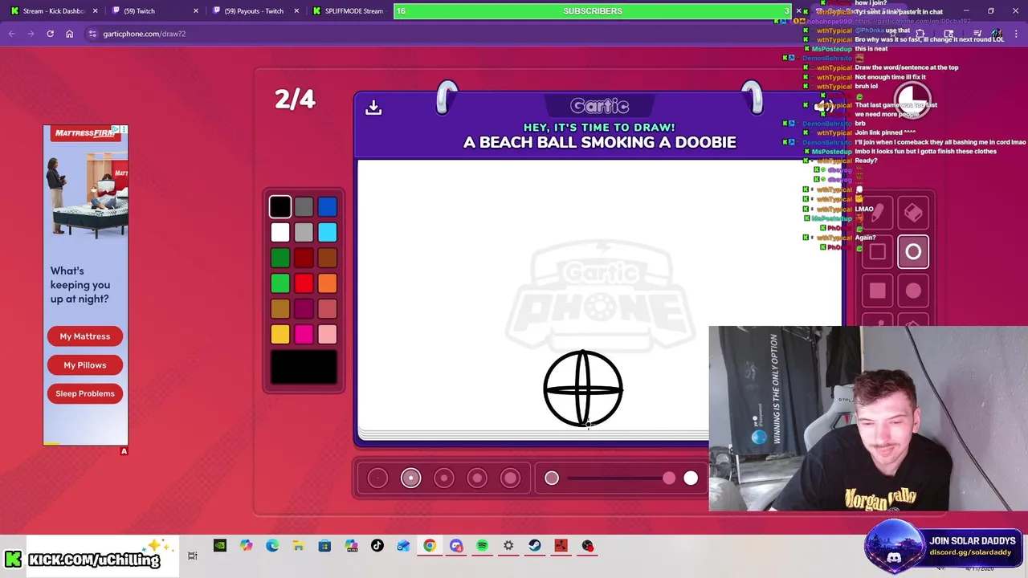Click the garticphone.com/draw?2 address bar
This screenshot has height=578, width=1028.
(145, 34)
